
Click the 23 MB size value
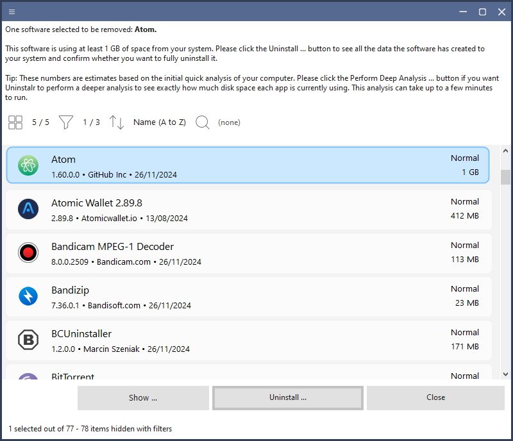tap(467, 303)
